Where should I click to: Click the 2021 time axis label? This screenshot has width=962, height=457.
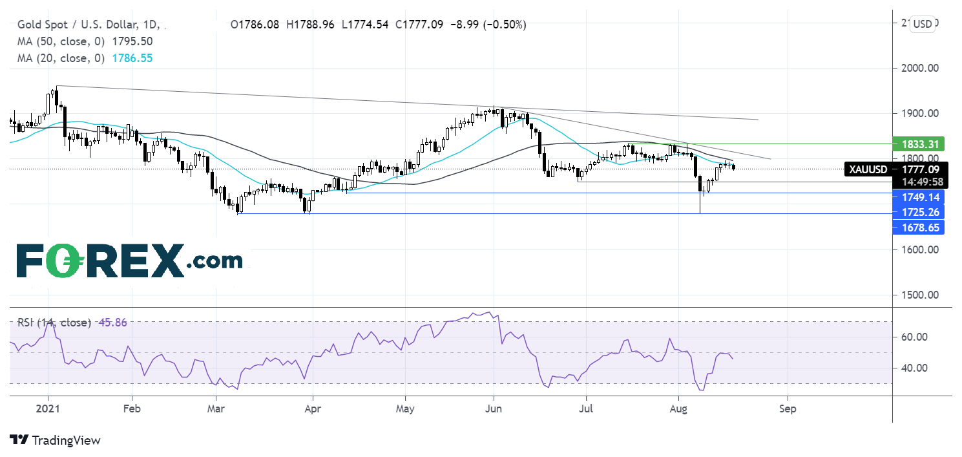point(47,409)
